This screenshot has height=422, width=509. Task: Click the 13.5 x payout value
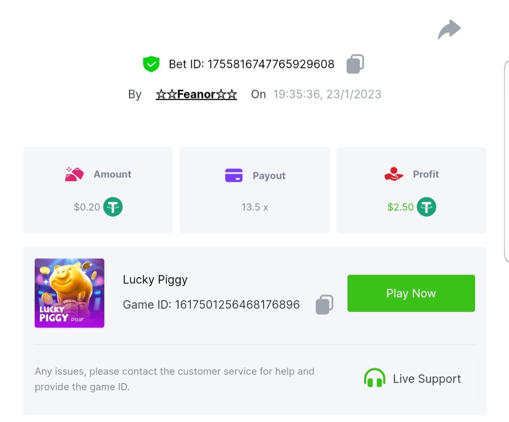click(255, 207)
